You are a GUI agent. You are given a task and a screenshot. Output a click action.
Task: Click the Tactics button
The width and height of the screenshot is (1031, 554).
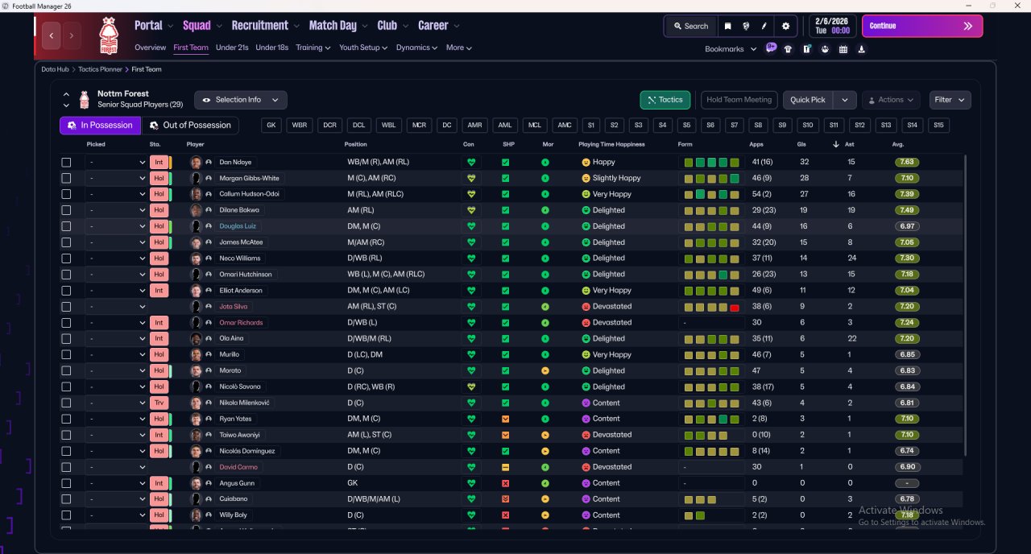pos(665,100)
